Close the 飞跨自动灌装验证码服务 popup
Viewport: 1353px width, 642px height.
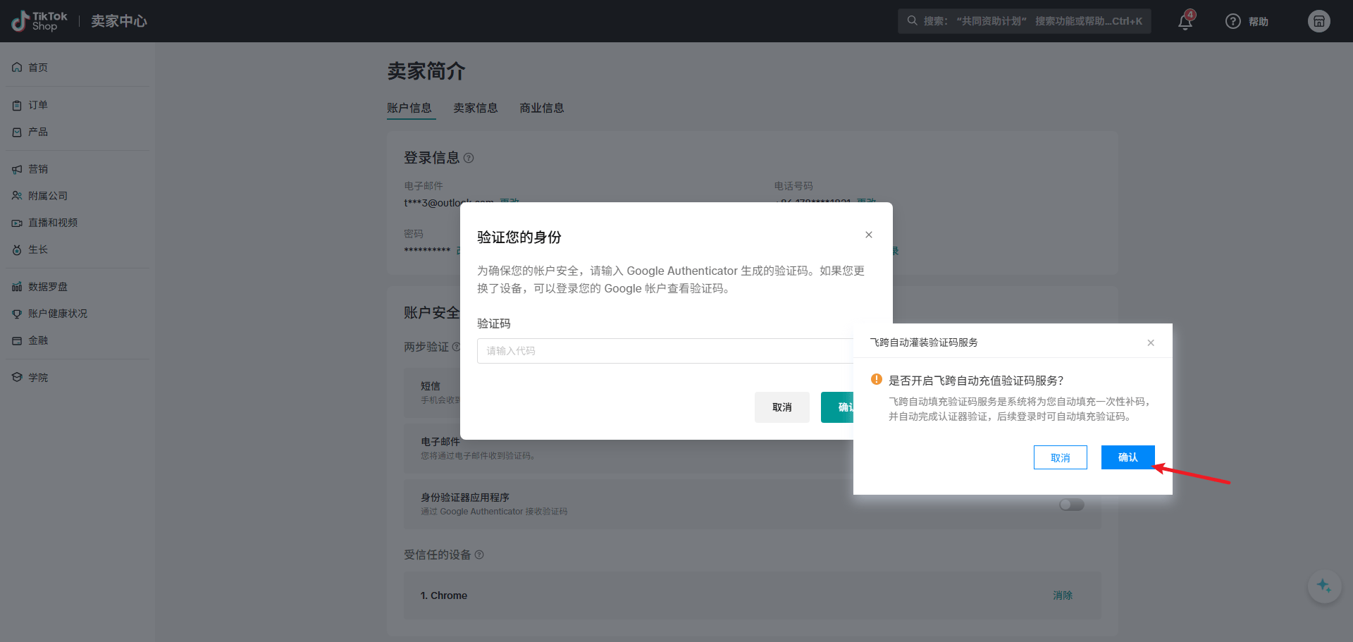(x=1151, y=343)
